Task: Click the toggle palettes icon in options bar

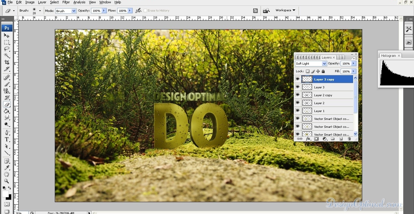Action: [x=255, y=11]
